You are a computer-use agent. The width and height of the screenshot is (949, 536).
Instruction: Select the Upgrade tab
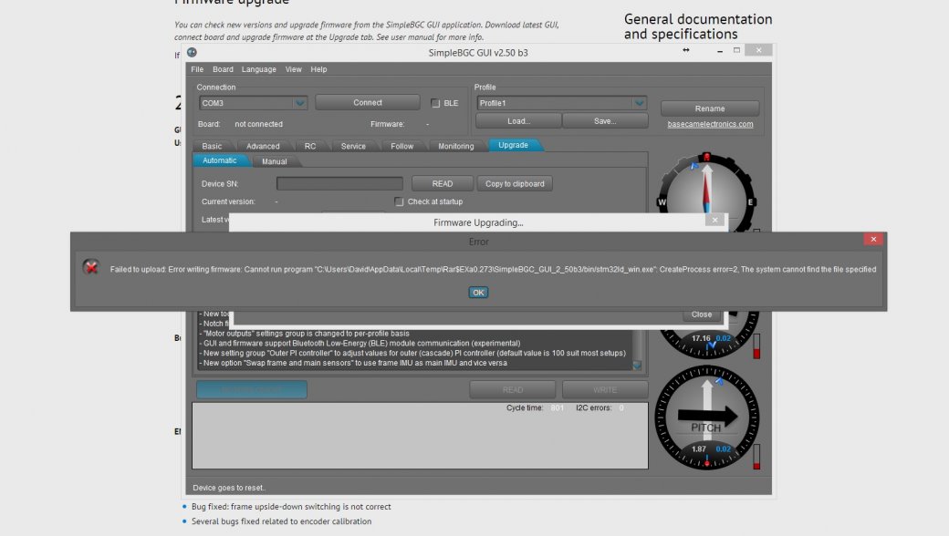point(513,145)
